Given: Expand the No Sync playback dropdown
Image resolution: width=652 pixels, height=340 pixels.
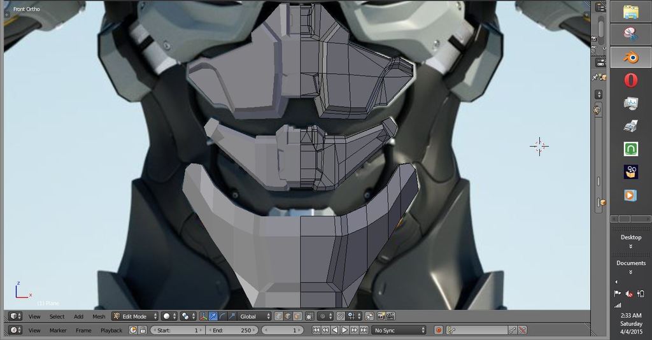Looking at the screenshot, I should point(399,330).
